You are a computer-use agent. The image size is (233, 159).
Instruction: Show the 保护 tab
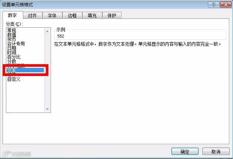(x=112, y=15)
